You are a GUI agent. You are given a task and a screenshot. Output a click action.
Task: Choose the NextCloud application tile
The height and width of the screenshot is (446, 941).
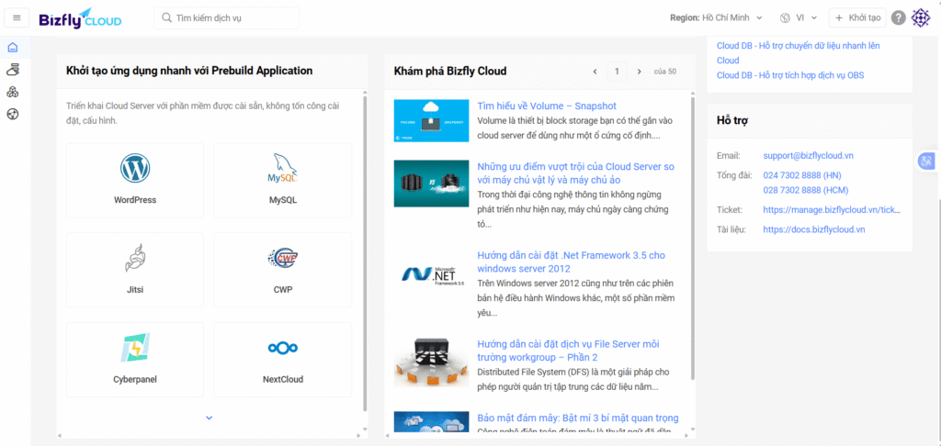[x=282, y=359]
